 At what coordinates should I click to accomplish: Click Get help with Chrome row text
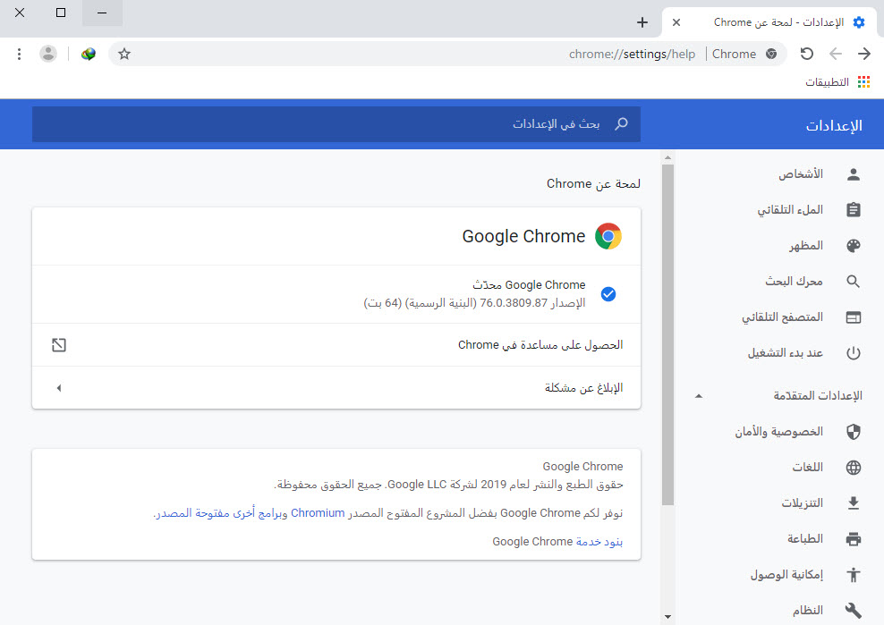click(540, 345)
